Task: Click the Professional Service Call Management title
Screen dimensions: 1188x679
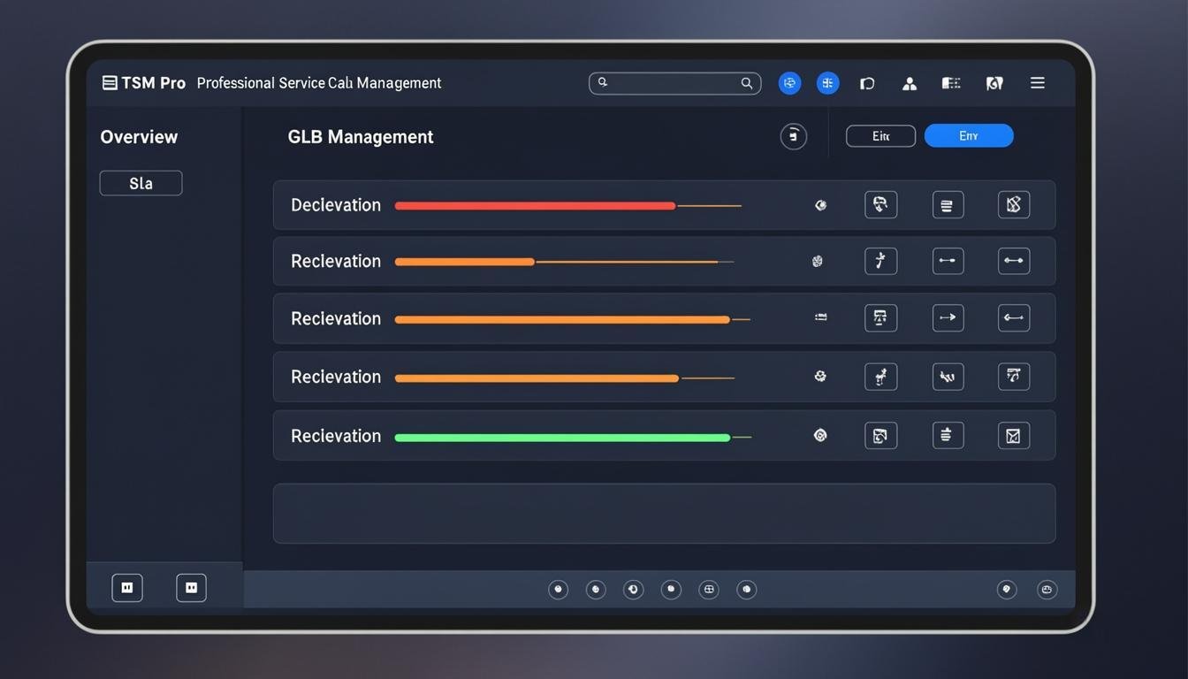Action: click(319, 83)
